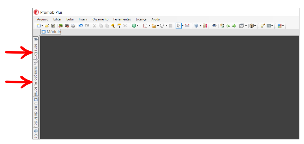Click the room layout wall icon
The height and width of the screenshot is (144, 304).
tap(145, 26)
